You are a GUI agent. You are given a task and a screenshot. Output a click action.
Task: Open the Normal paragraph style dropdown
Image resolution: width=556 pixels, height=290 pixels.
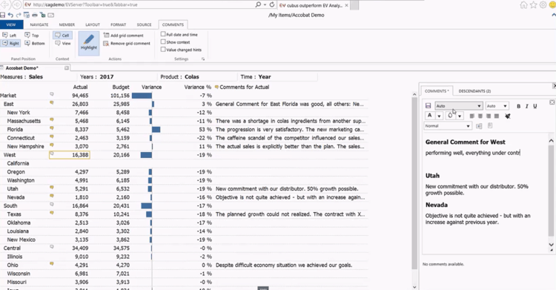[448, 126]
